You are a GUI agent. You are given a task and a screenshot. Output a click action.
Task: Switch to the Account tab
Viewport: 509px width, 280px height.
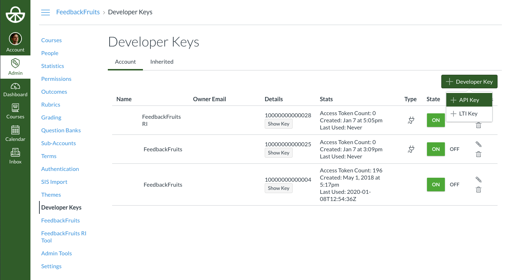click(125, 62)
